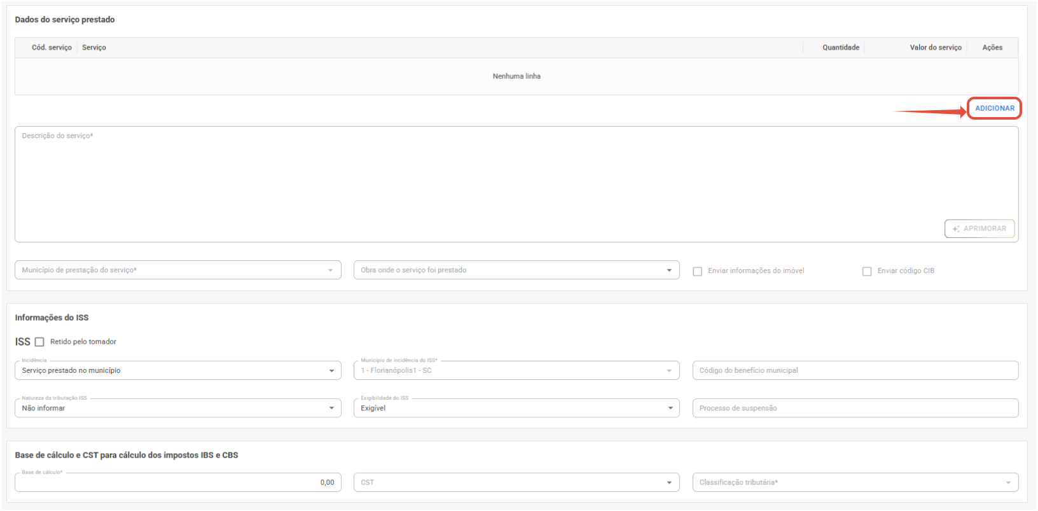Screen dimensions: 1038x511
Task: Check Enviar informações do imóvel
Action: (698, 272)
